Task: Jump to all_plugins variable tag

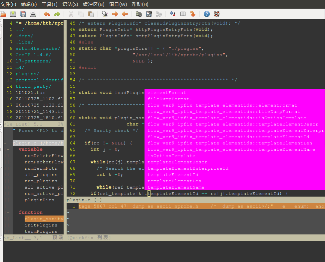Action: [x=41, y=175]
